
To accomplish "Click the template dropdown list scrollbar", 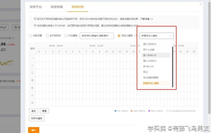I will (173, 67).
